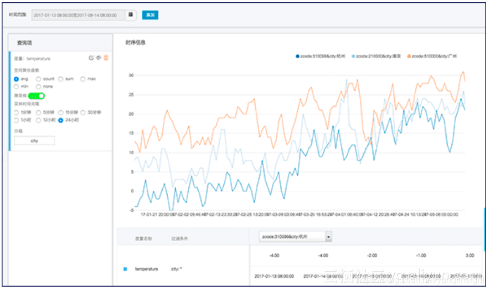The width and height of the screenshot is (490, 290).
Task: Click the 30 label on the chart y-axis
Action: point(131,75)
